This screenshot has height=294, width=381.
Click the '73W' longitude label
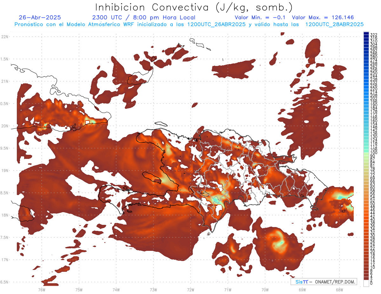[x=153, y=289]
